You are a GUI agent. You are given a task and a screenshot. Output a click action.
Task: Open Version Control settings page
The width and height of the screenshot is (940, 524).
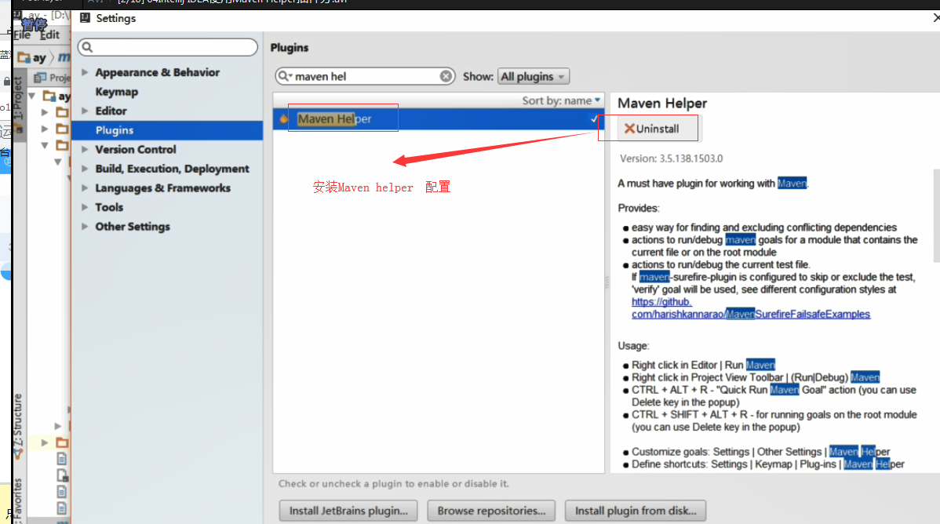tap(136, 149)
